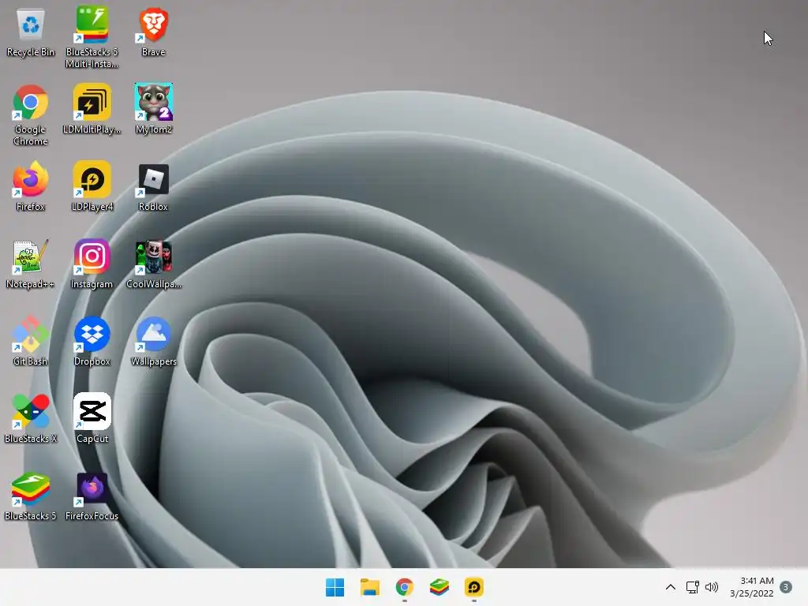Viewport: 808px width, 606px height.
Task: Select the BlueStacks X desktop shortcut
Action: [31, 418]
